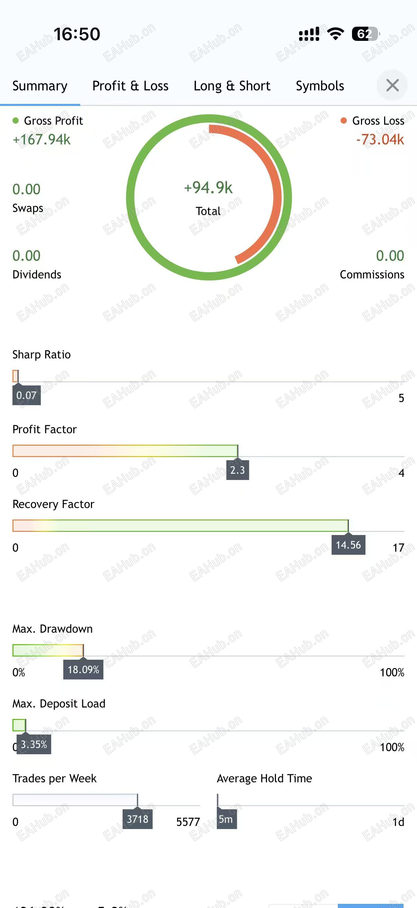Tap the Max. Drawdown 18.09% marker

(83, 669)
